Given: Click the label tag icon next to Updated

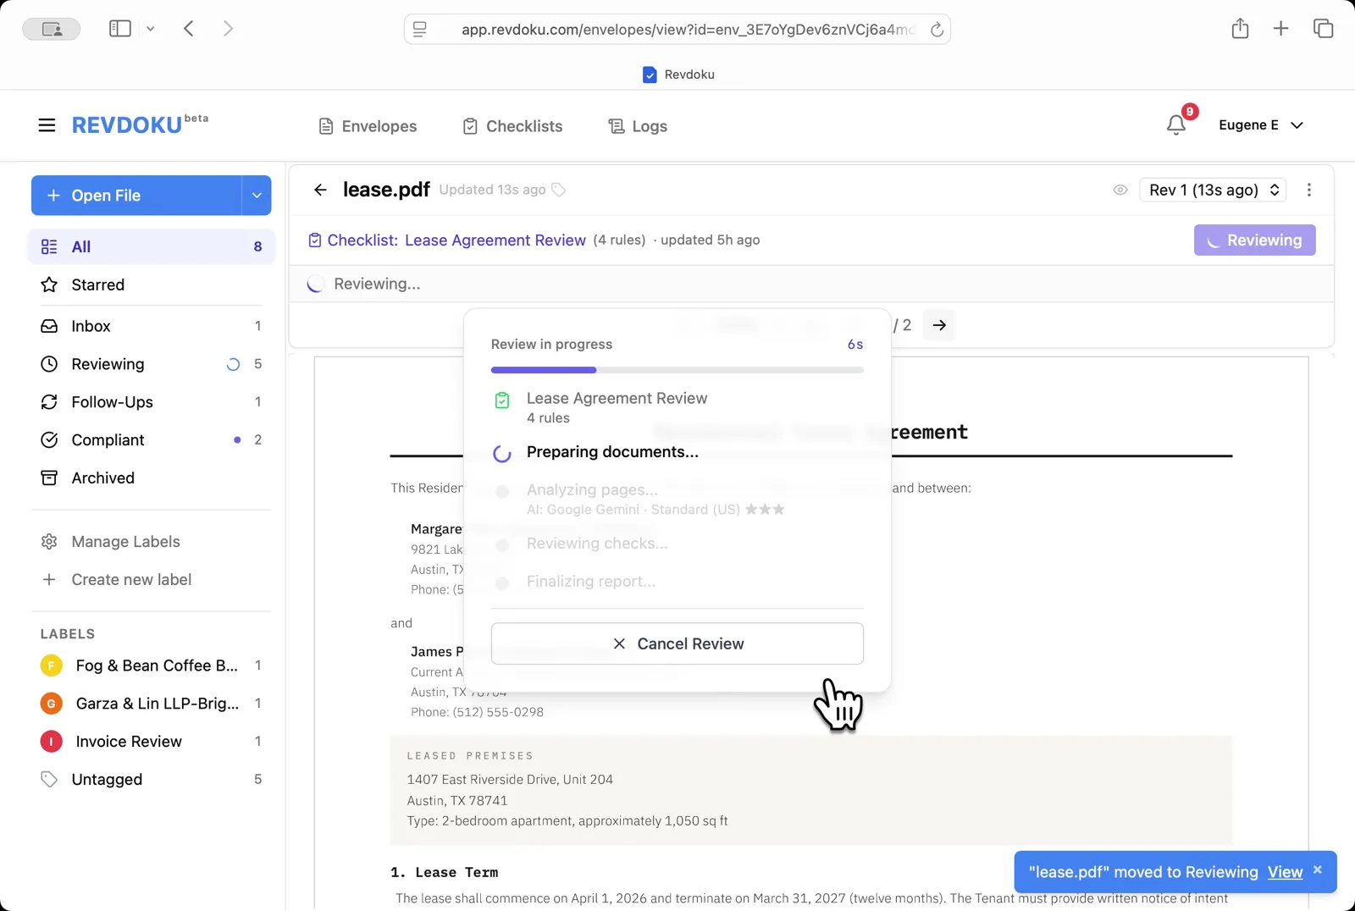Looking at the screenshot, I should [x=559, y=190].
